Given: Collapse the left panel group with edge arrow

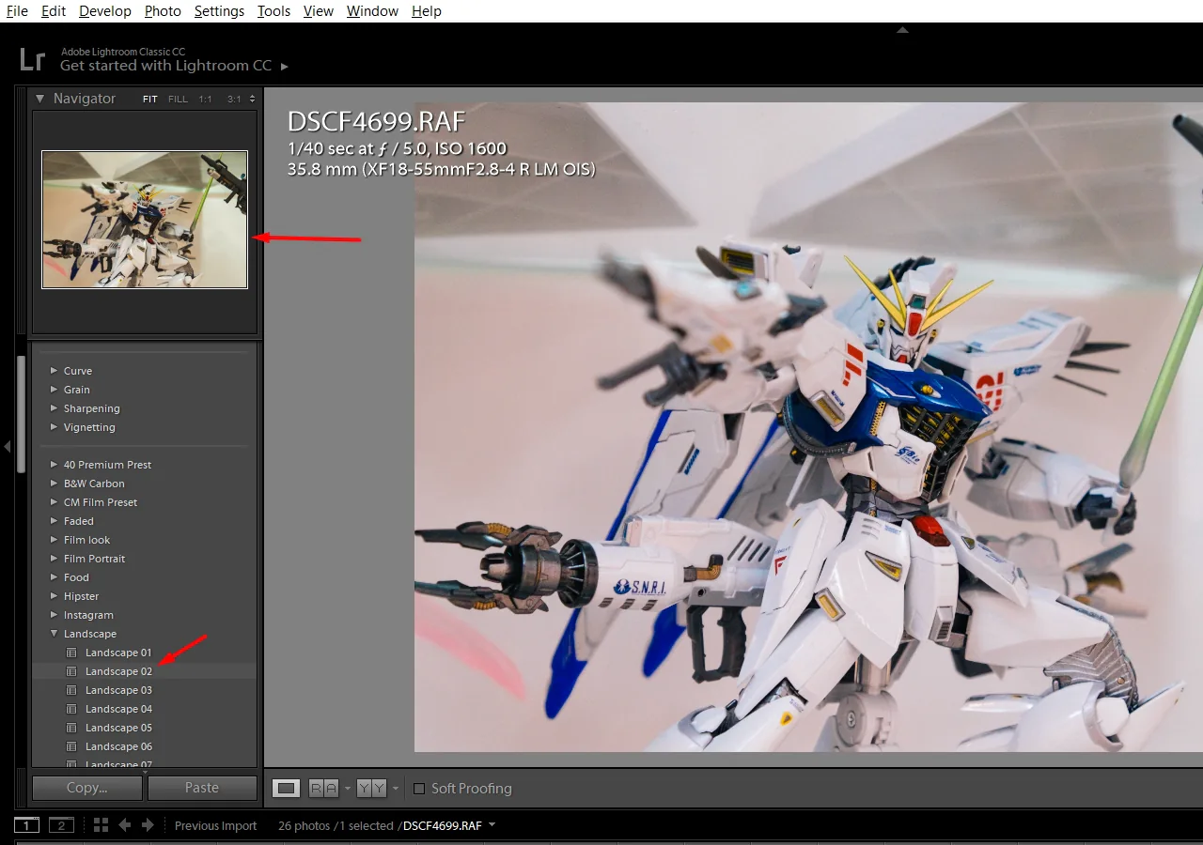Looking at the screenshot, I should (x=8, y=447).
